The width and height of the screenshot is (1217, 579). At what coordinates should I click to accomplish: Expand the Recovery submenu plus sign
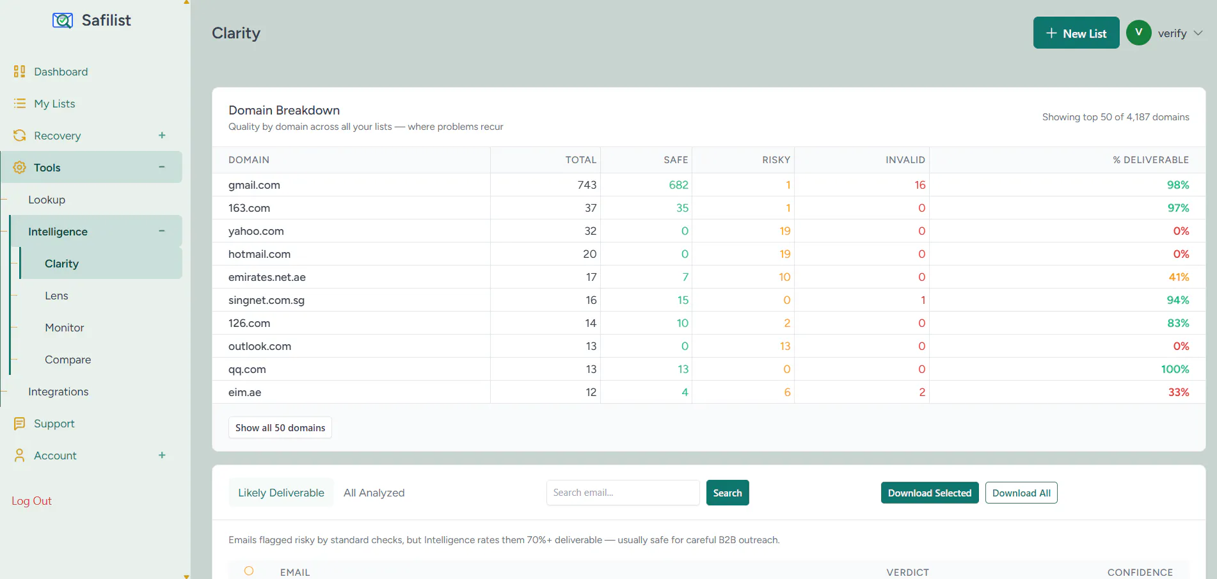pyautogui.click(x=162, y=136)
